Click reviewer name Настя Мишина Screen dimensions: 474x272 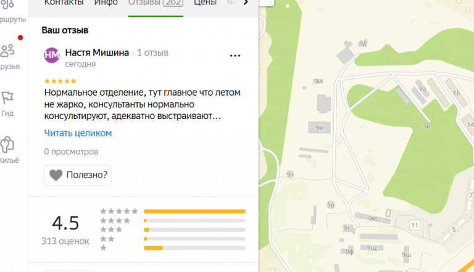[97, 52]
